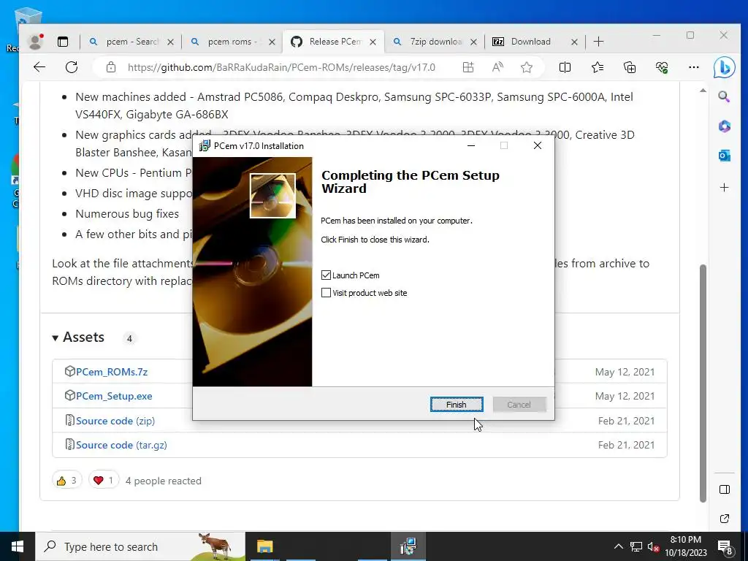Download Source code (zip)
The height and width of the screenshot is (561, 748).
[115, 421]
